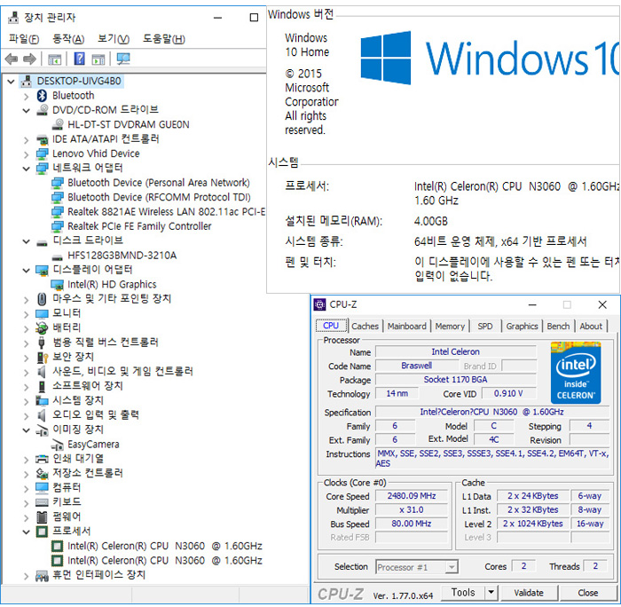Click the USB icon beside 범용 직렬 버스 컨트롤러
This screenshot has width=621, height=607.
[42, 343]
